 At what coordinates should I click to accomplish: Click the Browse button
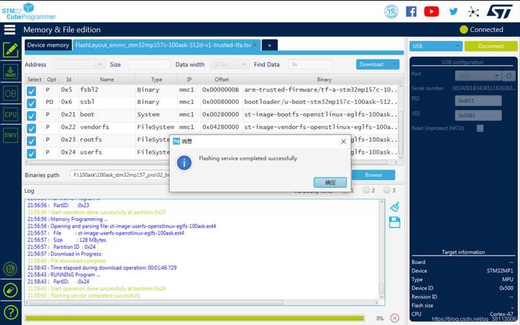(x=373, y=175)
